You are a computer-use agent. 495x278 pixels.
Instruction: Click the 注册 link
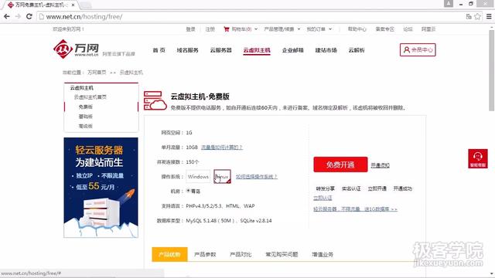coord(210,29)
